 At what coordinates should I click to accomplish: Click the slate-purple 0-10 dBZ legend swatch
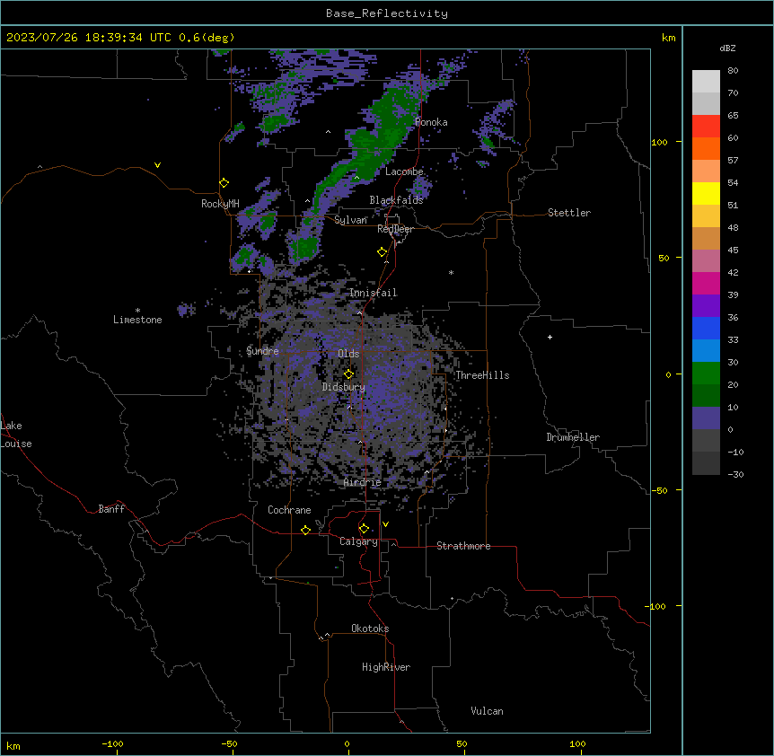pyautogui.click(x=706, y=418)
